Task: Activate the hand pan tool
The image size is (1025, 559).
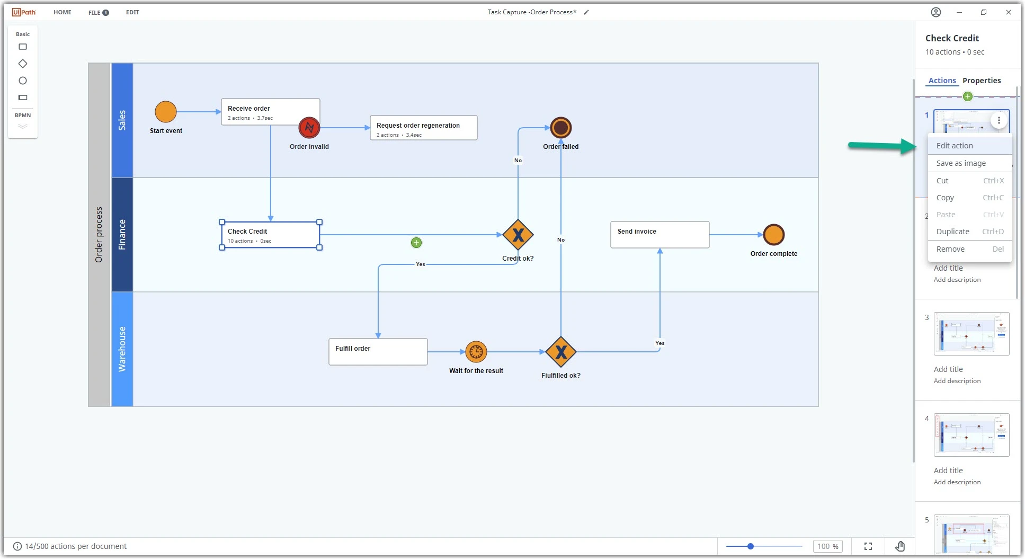Action: tap(900, 546)
